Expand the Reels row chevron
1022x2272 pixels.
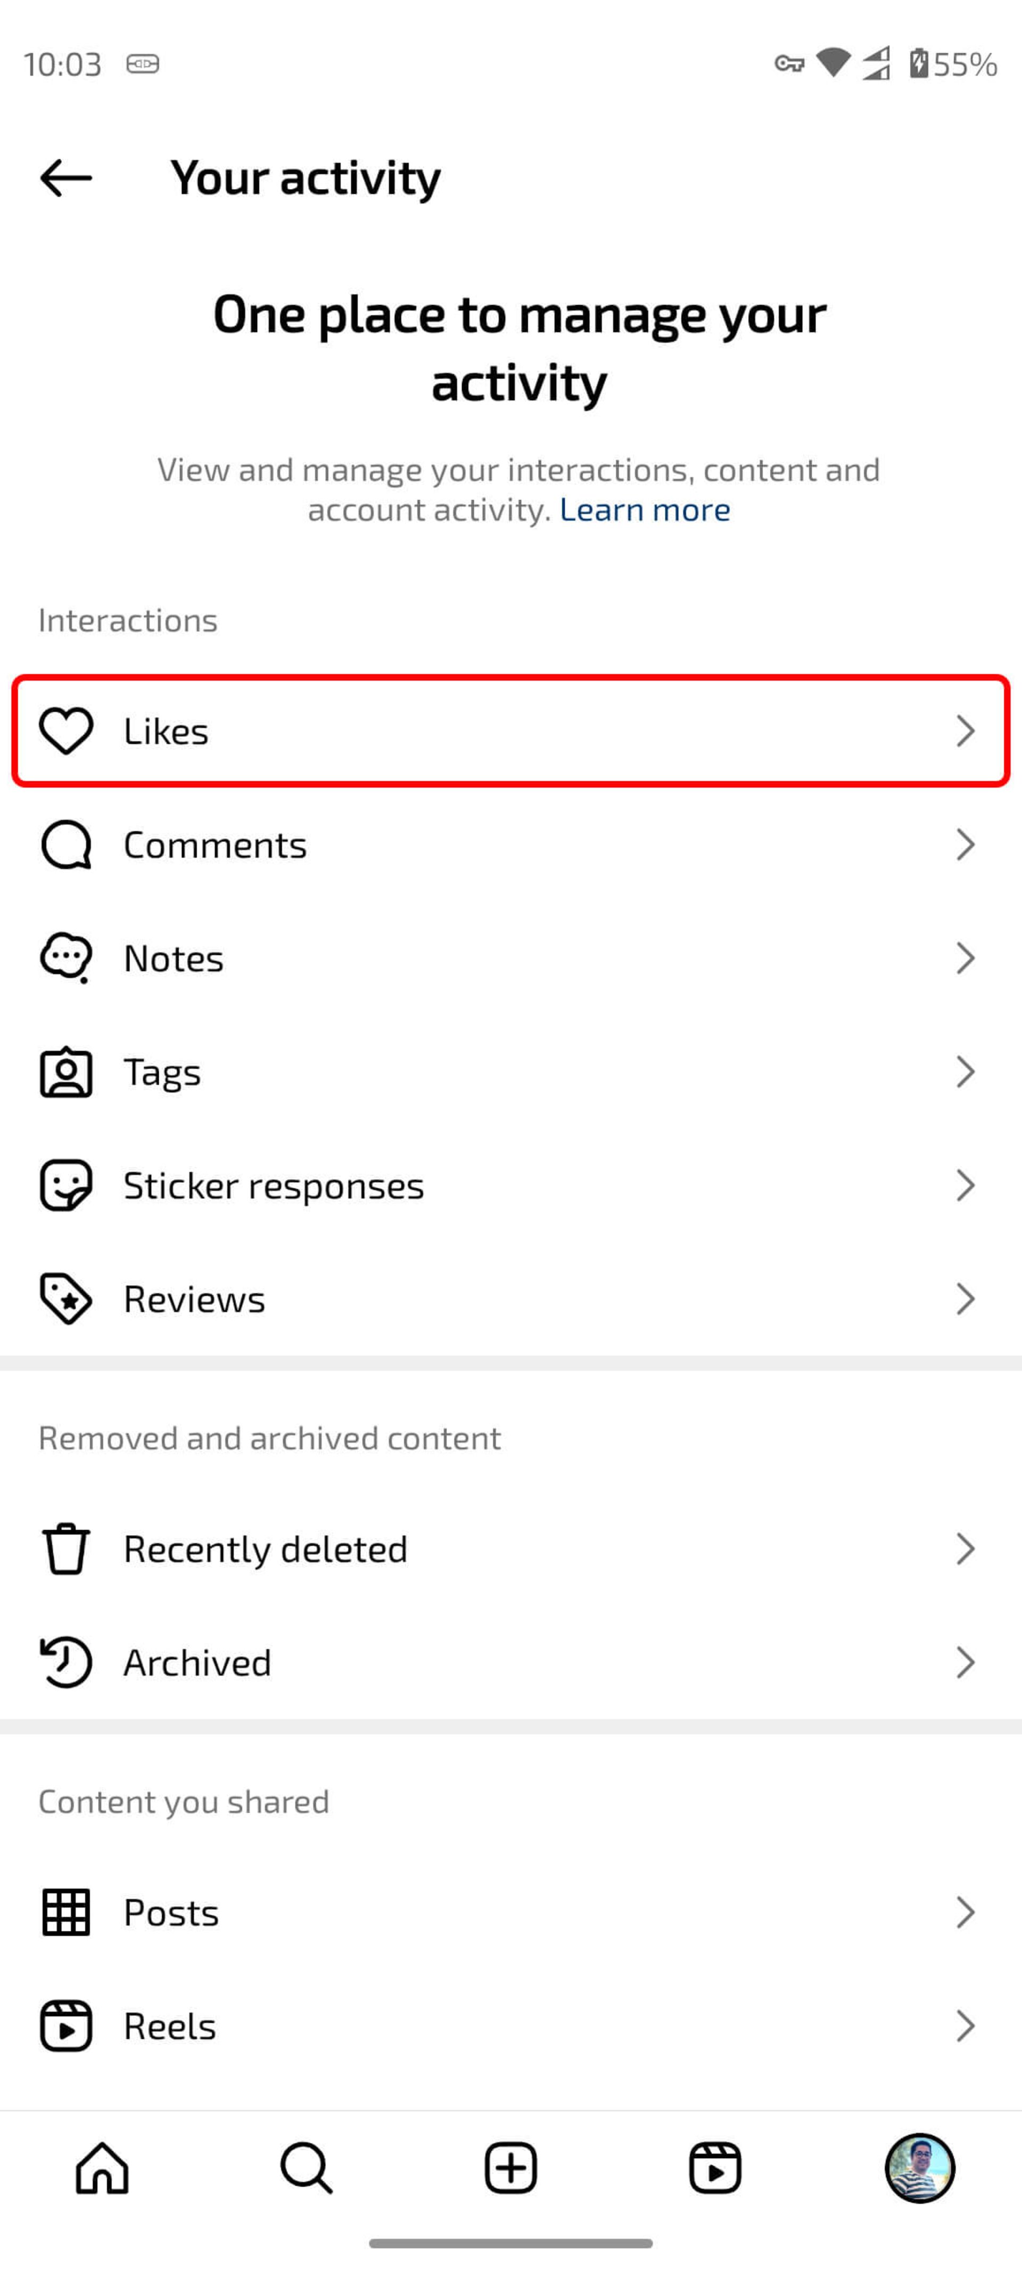coord(966,2027)
